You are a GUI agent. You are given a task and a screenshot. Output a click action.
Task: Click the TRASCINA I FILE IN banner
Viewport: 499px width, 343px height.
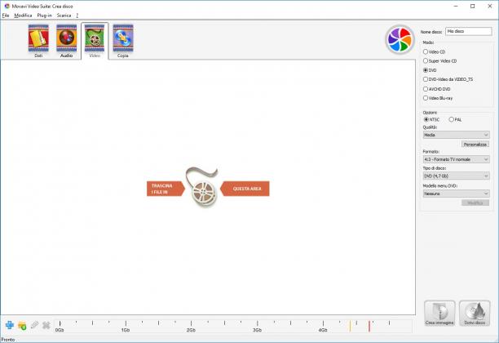click(166, 189)
